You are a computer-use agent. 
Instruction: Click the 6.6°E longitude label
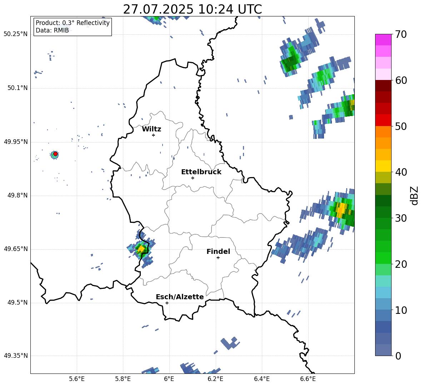coord(308,379)
